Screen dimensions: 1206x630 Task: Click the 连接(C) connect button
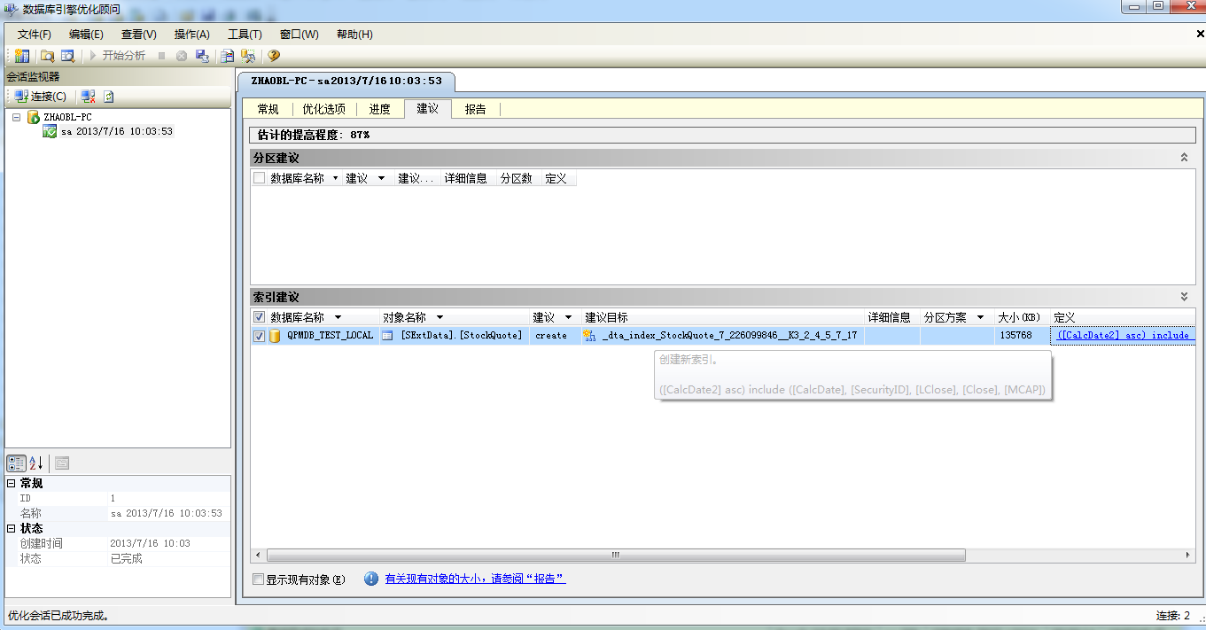[41, 97]
